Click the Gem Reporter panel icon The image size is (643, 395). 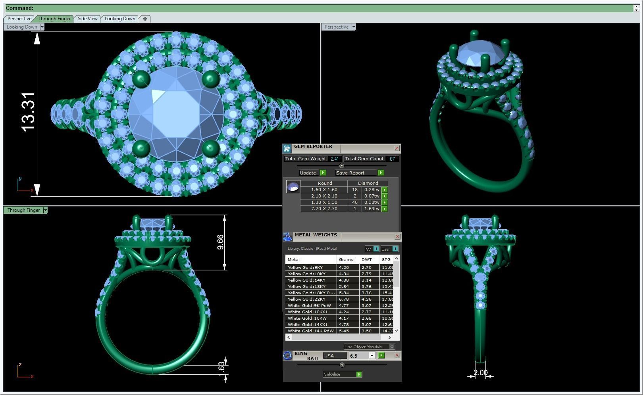287,148
